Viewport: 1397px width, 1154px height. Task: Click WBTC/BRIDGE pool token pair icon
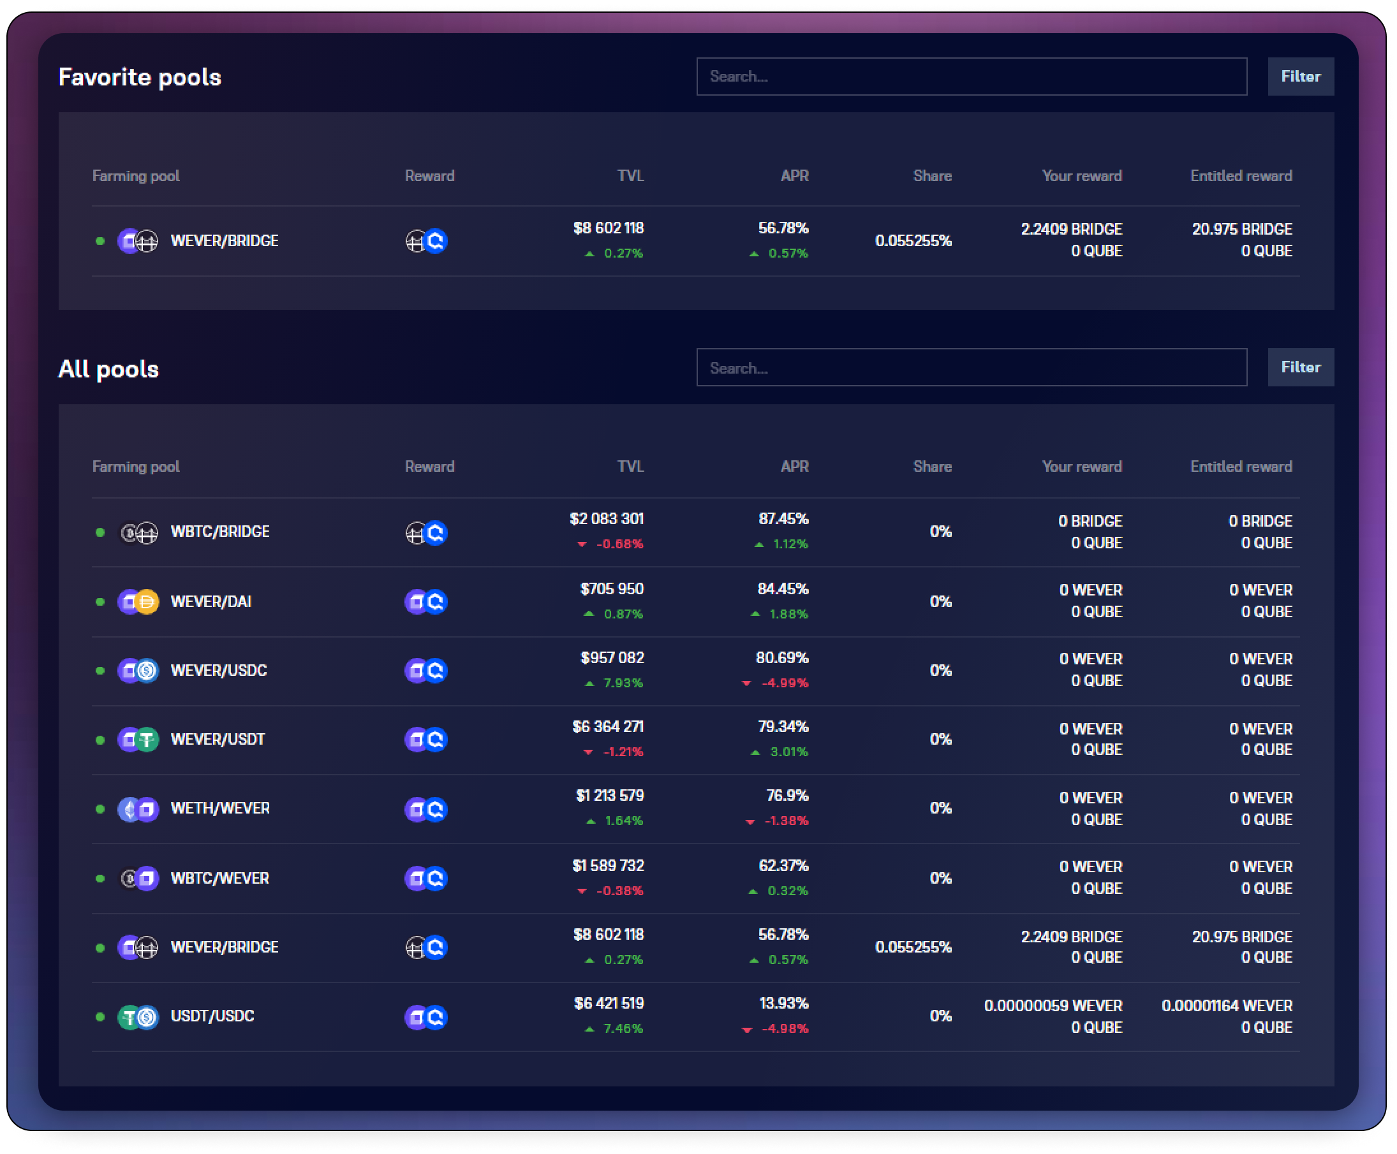(138, 532)
